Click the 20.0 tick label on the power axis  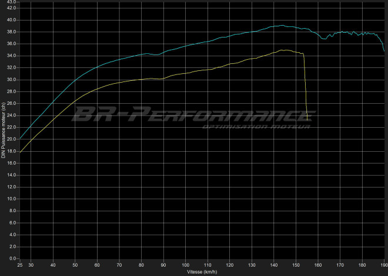[12, 139]
